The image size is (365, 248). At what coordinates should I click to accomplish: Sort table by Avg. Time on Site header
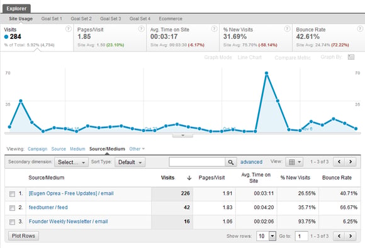(255, 178)
